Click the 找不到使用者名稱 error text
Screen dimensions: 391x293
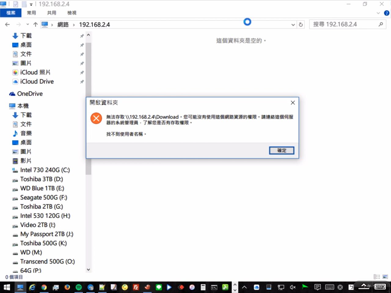tap(126, 134)
